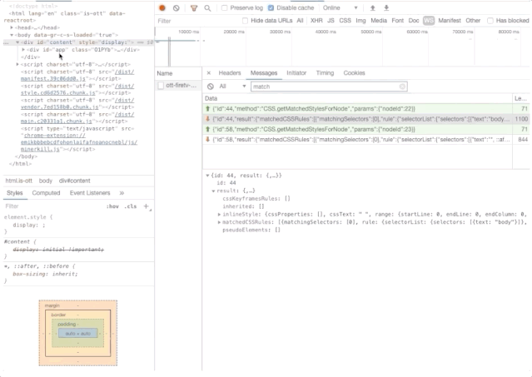Expand inlineStyle property
Image resolution: width=532 pixels, height=377 pixels.
point(219,214)
